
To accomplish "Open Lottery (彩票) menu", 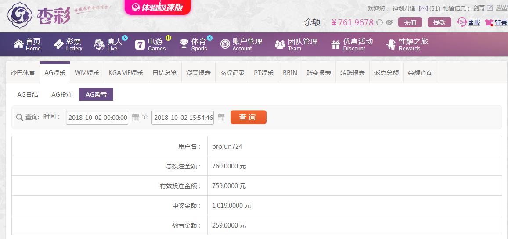I will [68, 44].
